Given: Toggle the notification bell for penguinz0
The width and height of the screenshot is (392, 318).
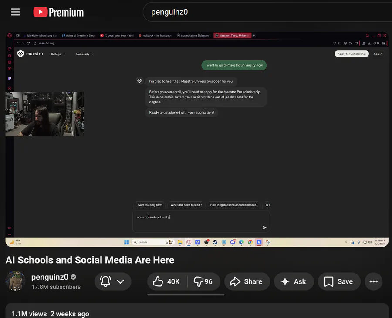Looking at the screenshot, I should pos(105,281).
